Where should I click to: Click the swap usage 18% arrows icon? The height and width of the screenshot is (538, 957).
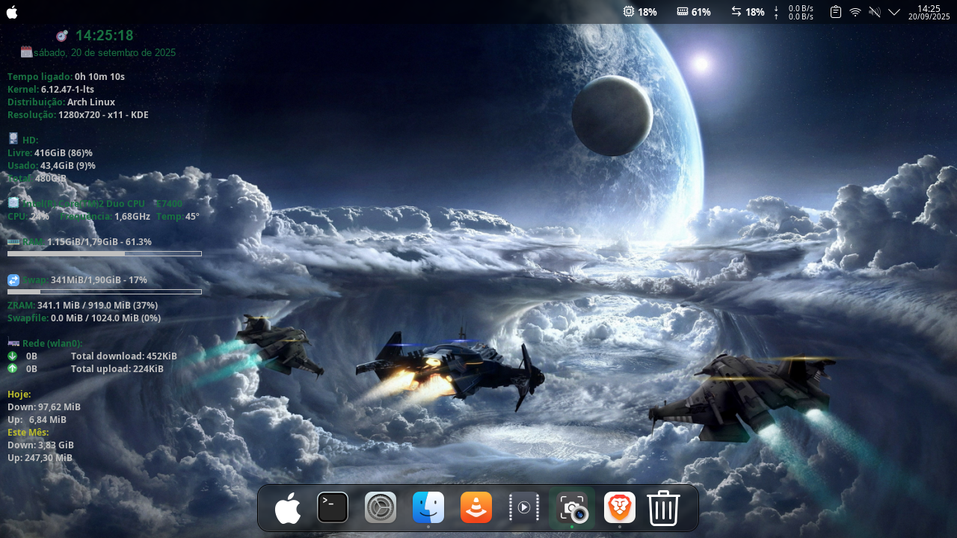[x=736, y=12]
